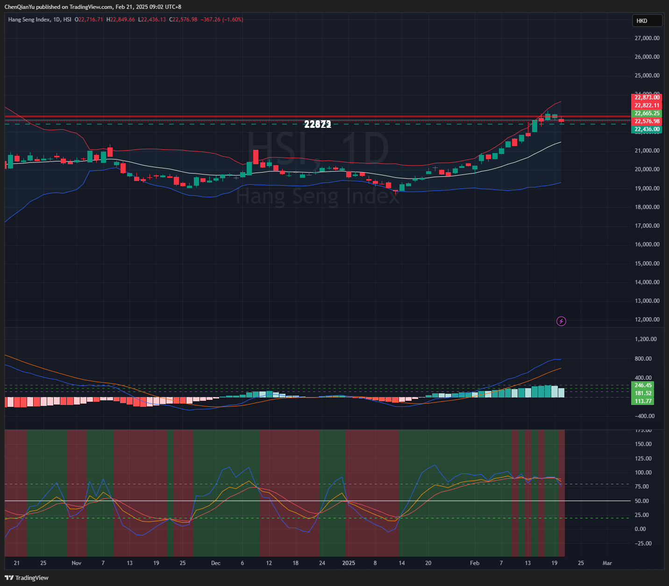Image resolution: width=669 pixels, height=586 pixels.
Task: Click the oscillator 125.00 axis label
Action: 643,459
